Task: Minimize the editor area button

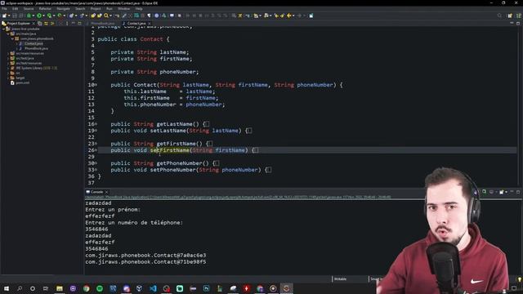Action: [x=512, y=24]
